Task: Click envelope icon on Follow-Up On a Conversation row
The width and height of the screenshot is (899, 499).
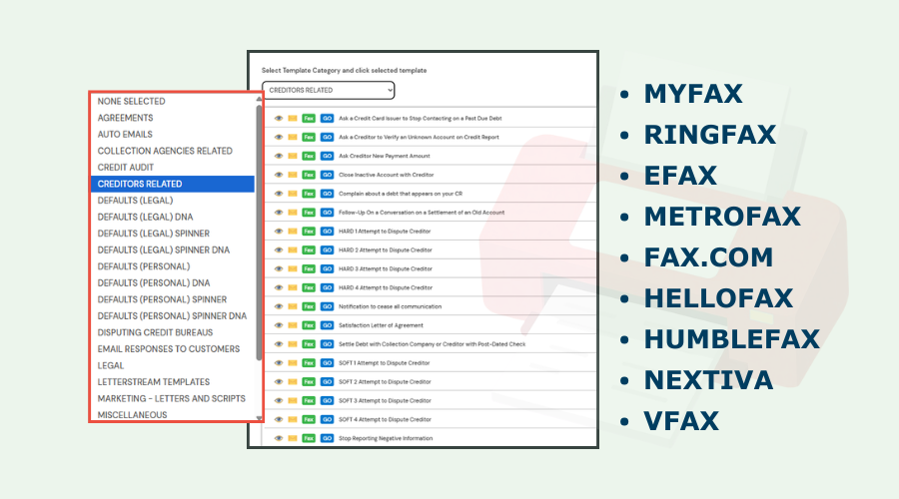Action: point(293,213)
